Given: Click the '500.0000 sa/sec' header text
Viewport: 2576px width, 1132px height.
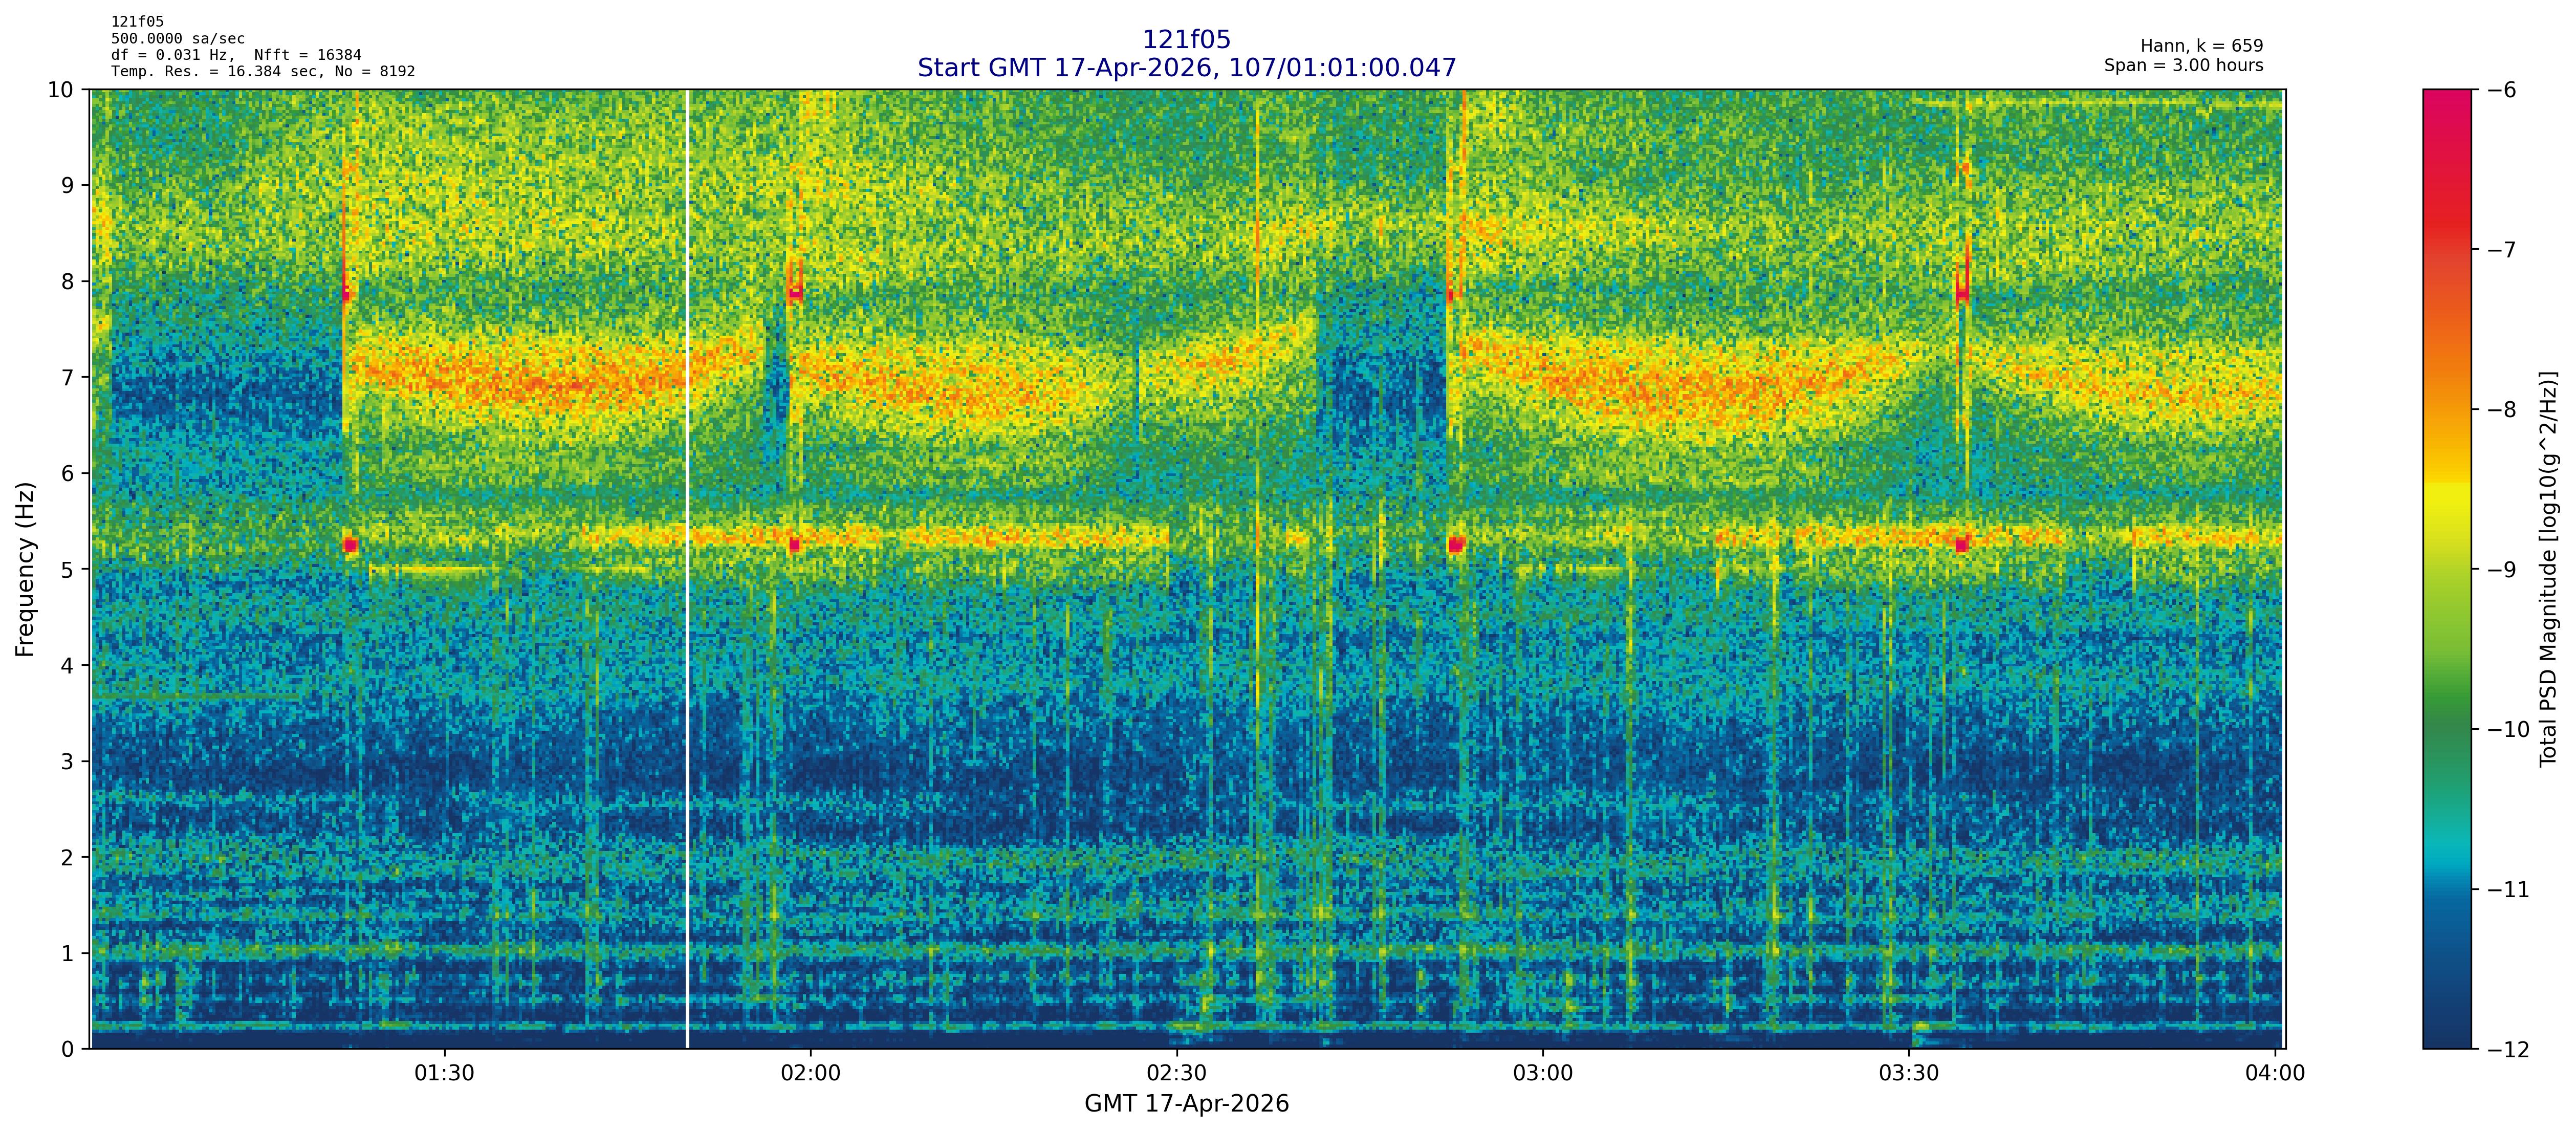Looking at the screenshot, I should pyautogui.click(x=178, y=39).
